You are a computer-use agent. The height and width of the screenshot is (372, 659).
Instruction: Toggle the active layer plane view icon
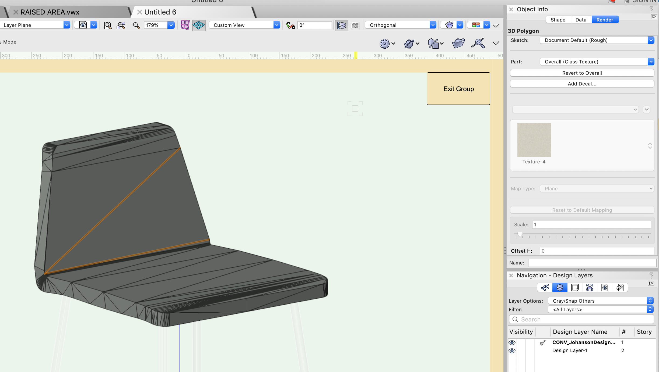pos(199,25)
